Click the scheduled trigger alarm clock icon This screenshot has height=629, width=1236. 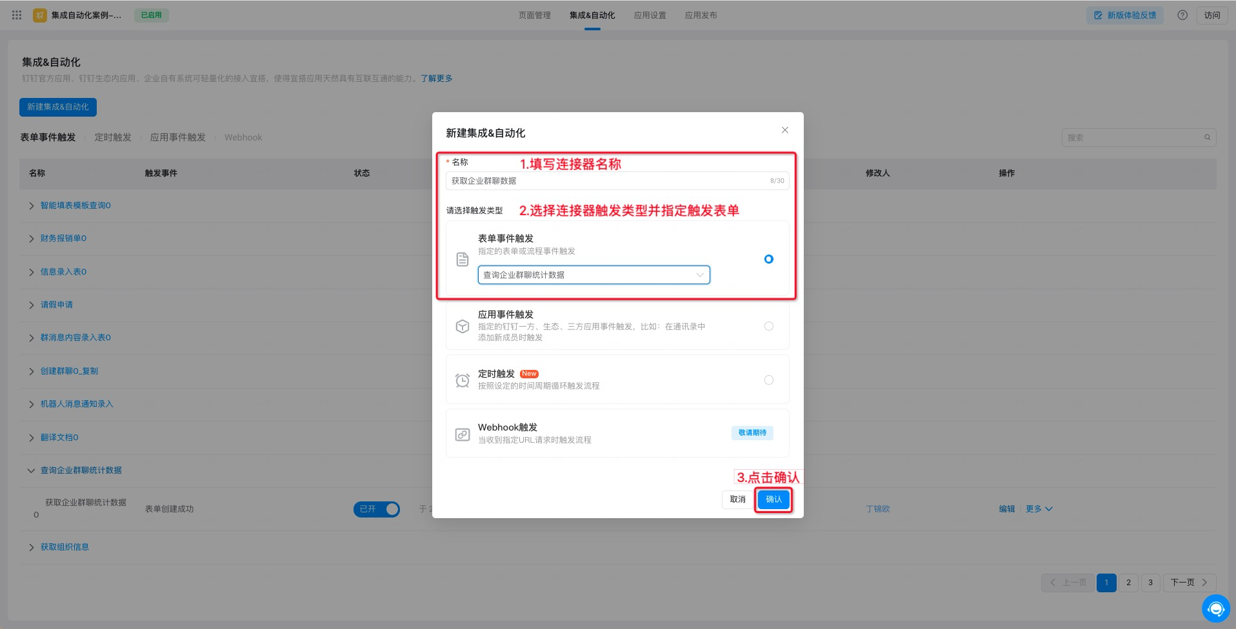[463, 380]
